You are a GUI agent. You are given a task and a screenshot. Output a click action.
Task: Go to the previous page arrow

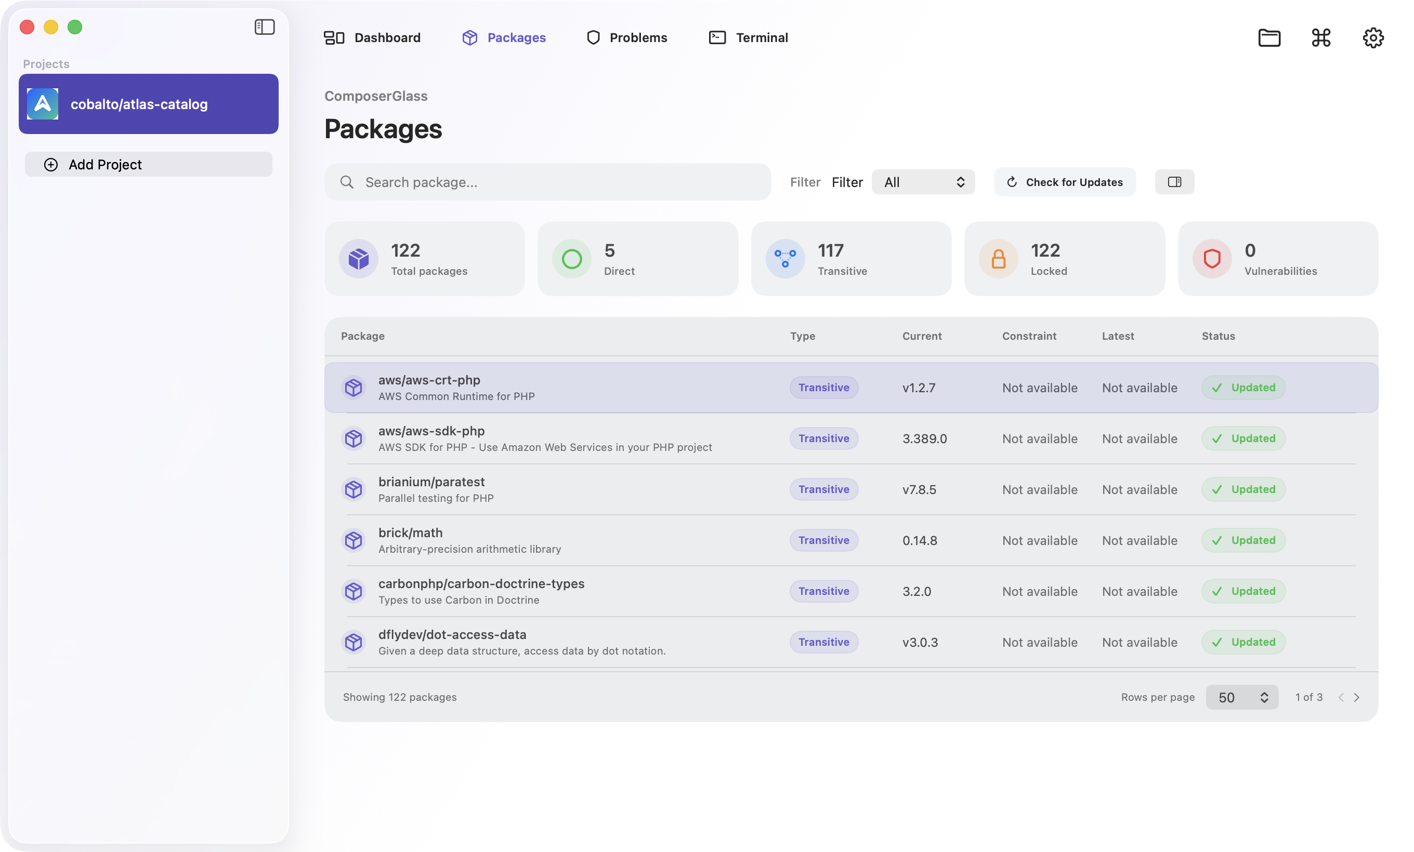[x=1341, y=697]
